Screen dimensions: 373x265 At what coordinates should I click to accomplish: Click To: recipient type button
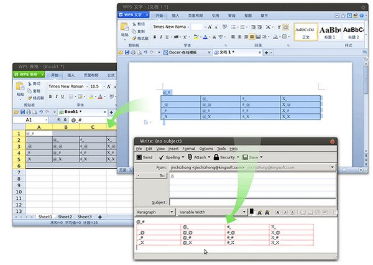152,175
